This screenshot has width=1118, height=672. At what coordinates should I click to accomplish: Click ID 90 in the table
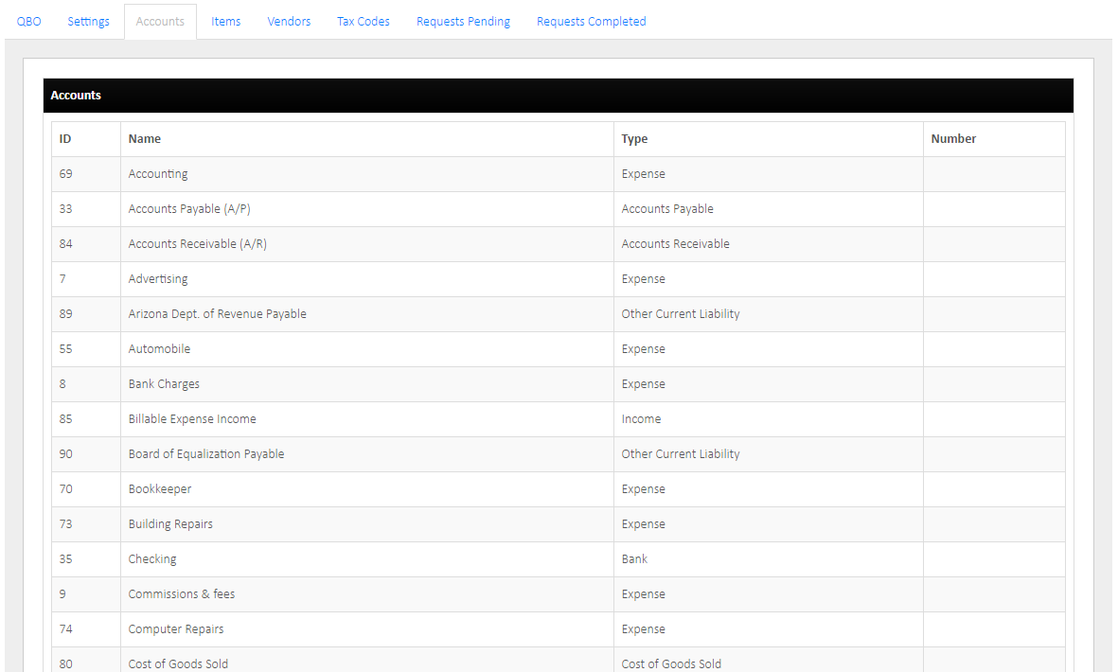click(x=65, y=453)
